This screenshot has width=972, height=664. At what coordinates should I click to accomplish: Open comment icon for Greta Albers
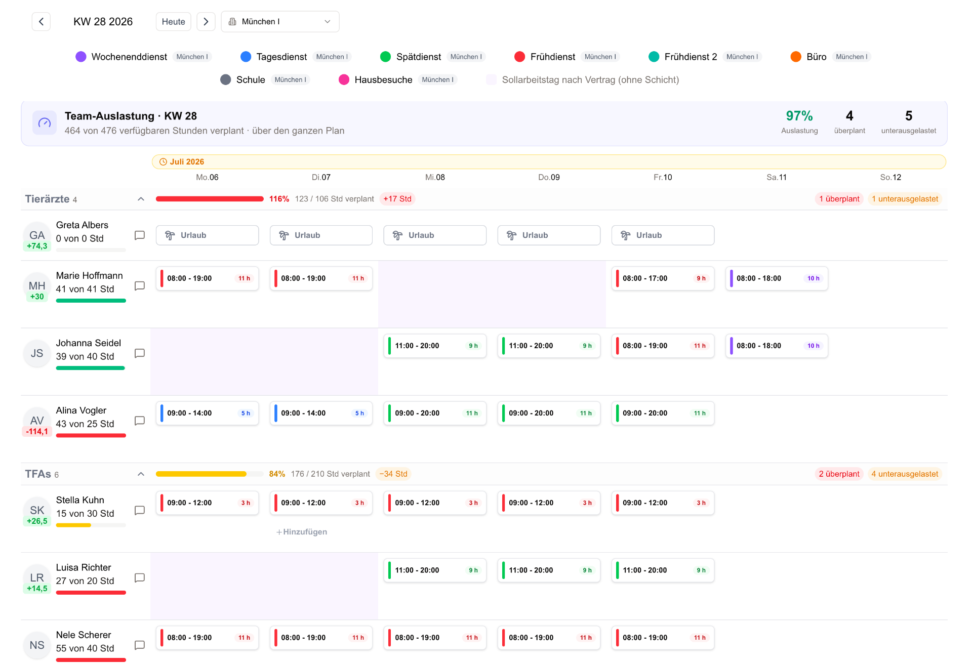coord(140,235)
